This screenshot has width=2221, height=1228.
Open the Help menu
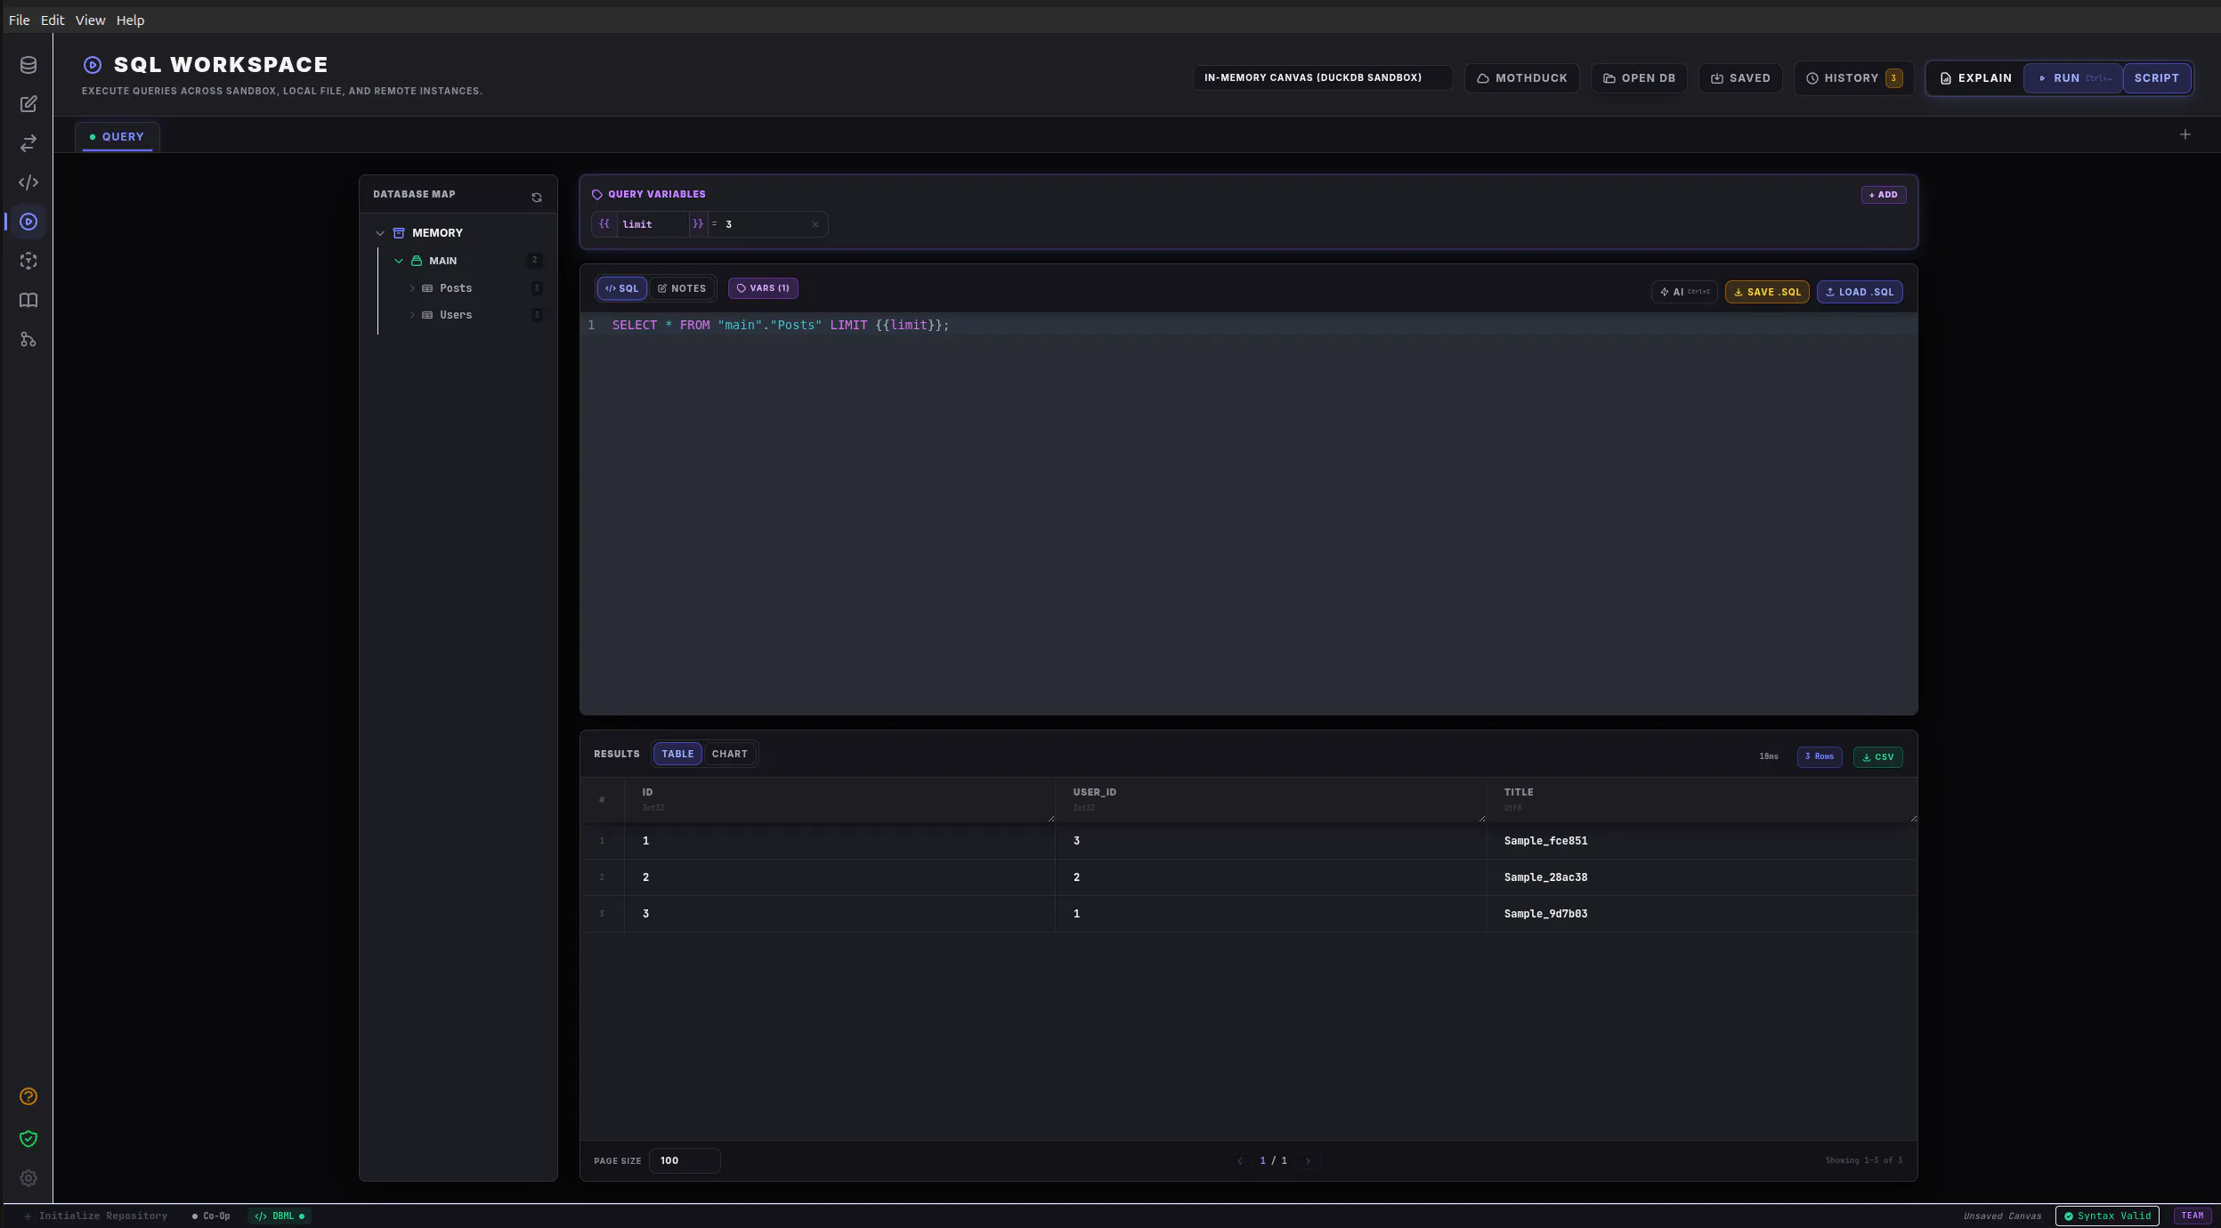(x=130, y=20)
